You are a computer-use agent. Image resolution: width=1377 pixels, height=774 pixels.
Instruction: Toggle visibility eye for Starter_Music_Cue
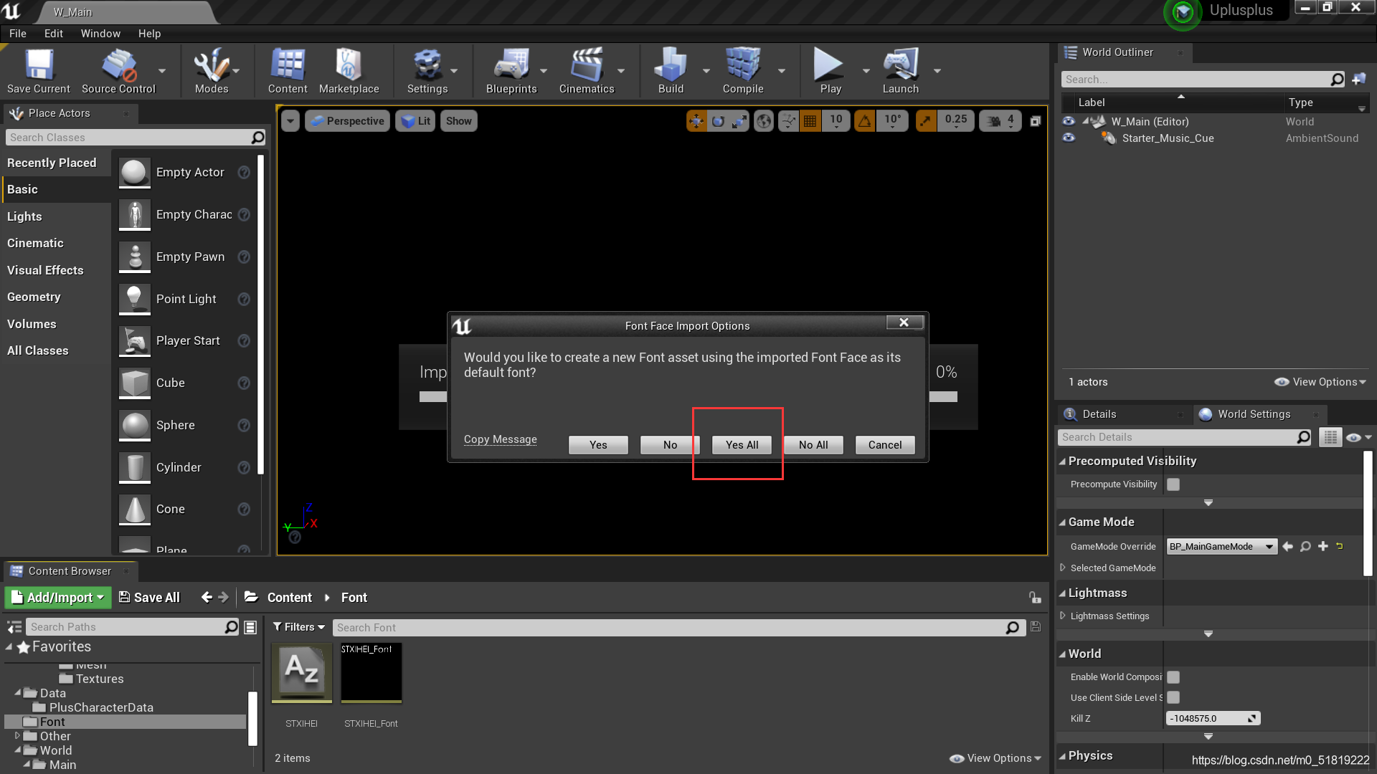click(x=1069, y=138)
